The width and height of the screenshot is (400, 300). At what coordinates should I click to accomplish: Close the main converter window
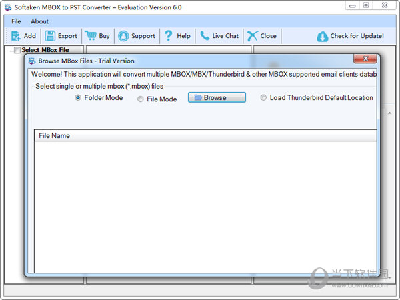click(x=385, y=5)
